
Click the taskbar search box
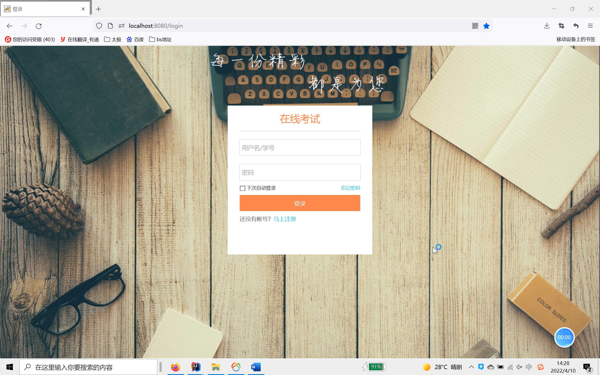tap(88, 367)
